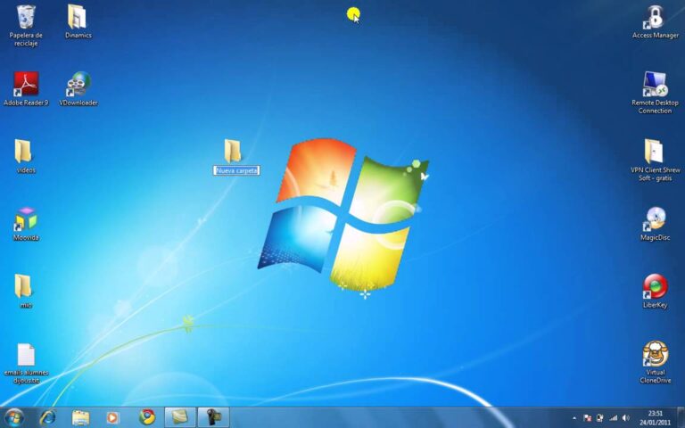Launch the Moovida media shortcut
685x428 pixels.
click(26, 219)
